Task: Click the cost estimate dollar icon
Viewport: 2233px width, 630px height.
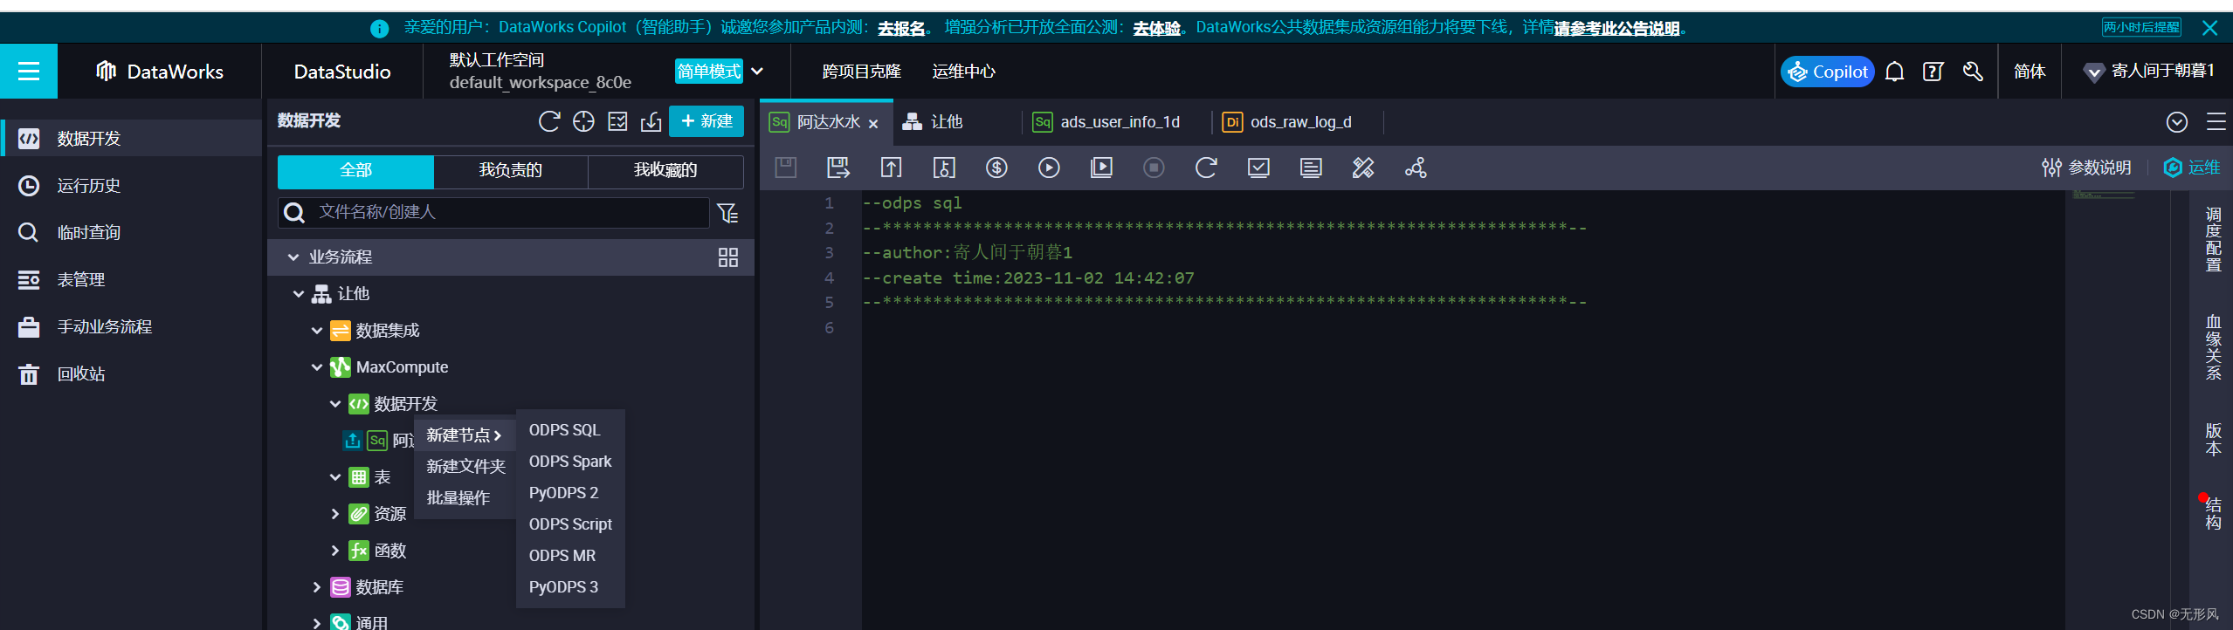Action: point(996,168)
